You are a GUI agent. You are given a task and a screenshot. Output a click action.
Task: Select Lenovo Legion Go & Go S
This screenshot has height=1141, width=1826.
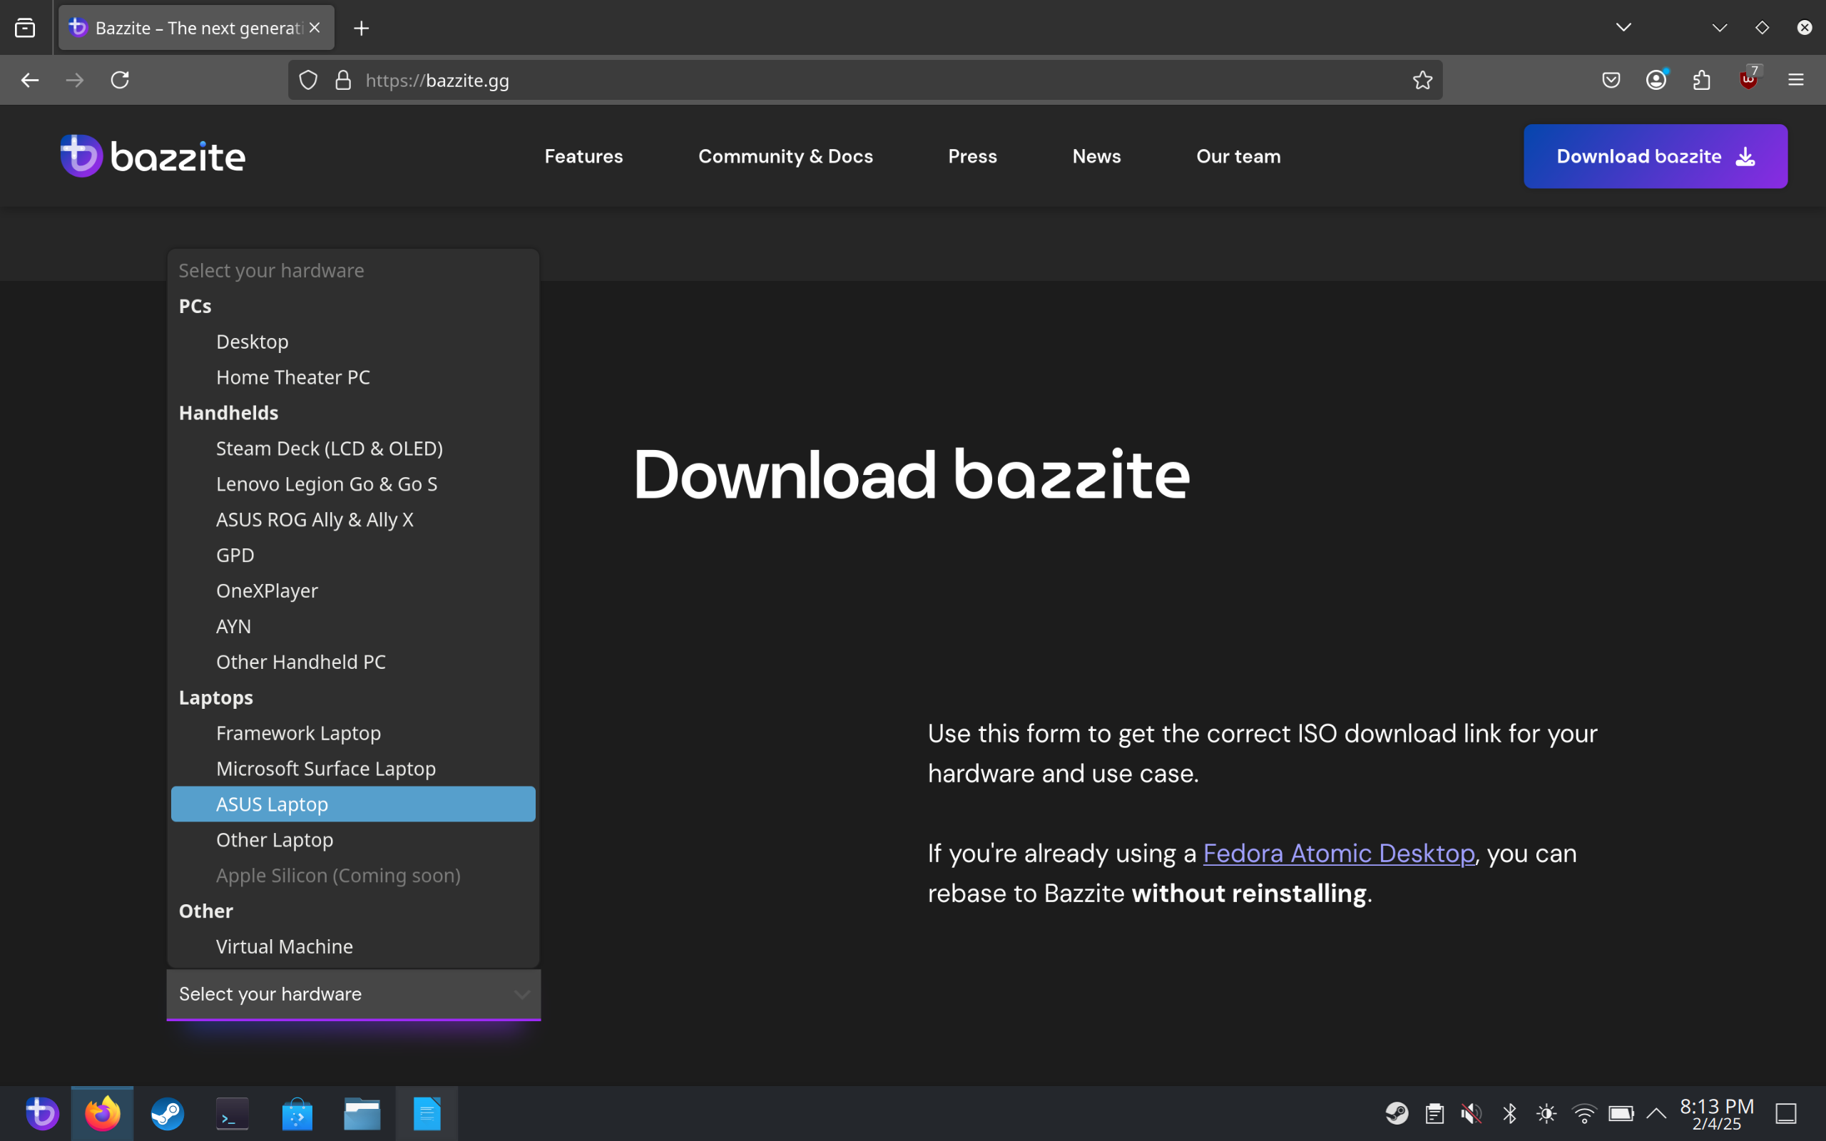coord(353,483)
